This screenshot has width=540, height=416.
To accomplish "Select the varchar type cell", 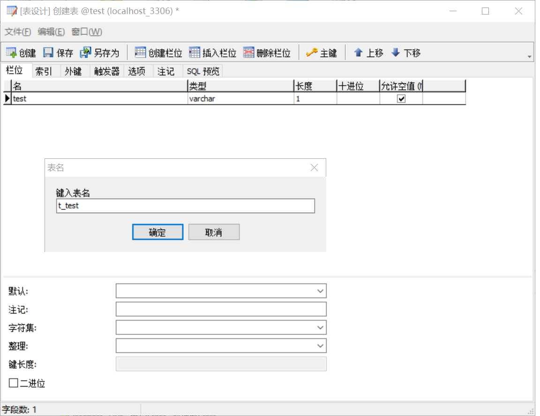I will click(241, 99).
